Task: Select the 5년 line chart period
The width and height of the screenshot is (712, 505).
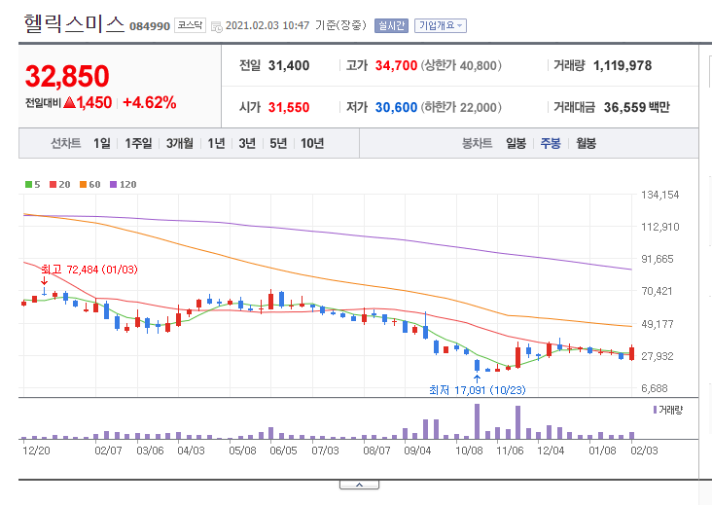Action: pyautogui.click(x=278, y=143)
